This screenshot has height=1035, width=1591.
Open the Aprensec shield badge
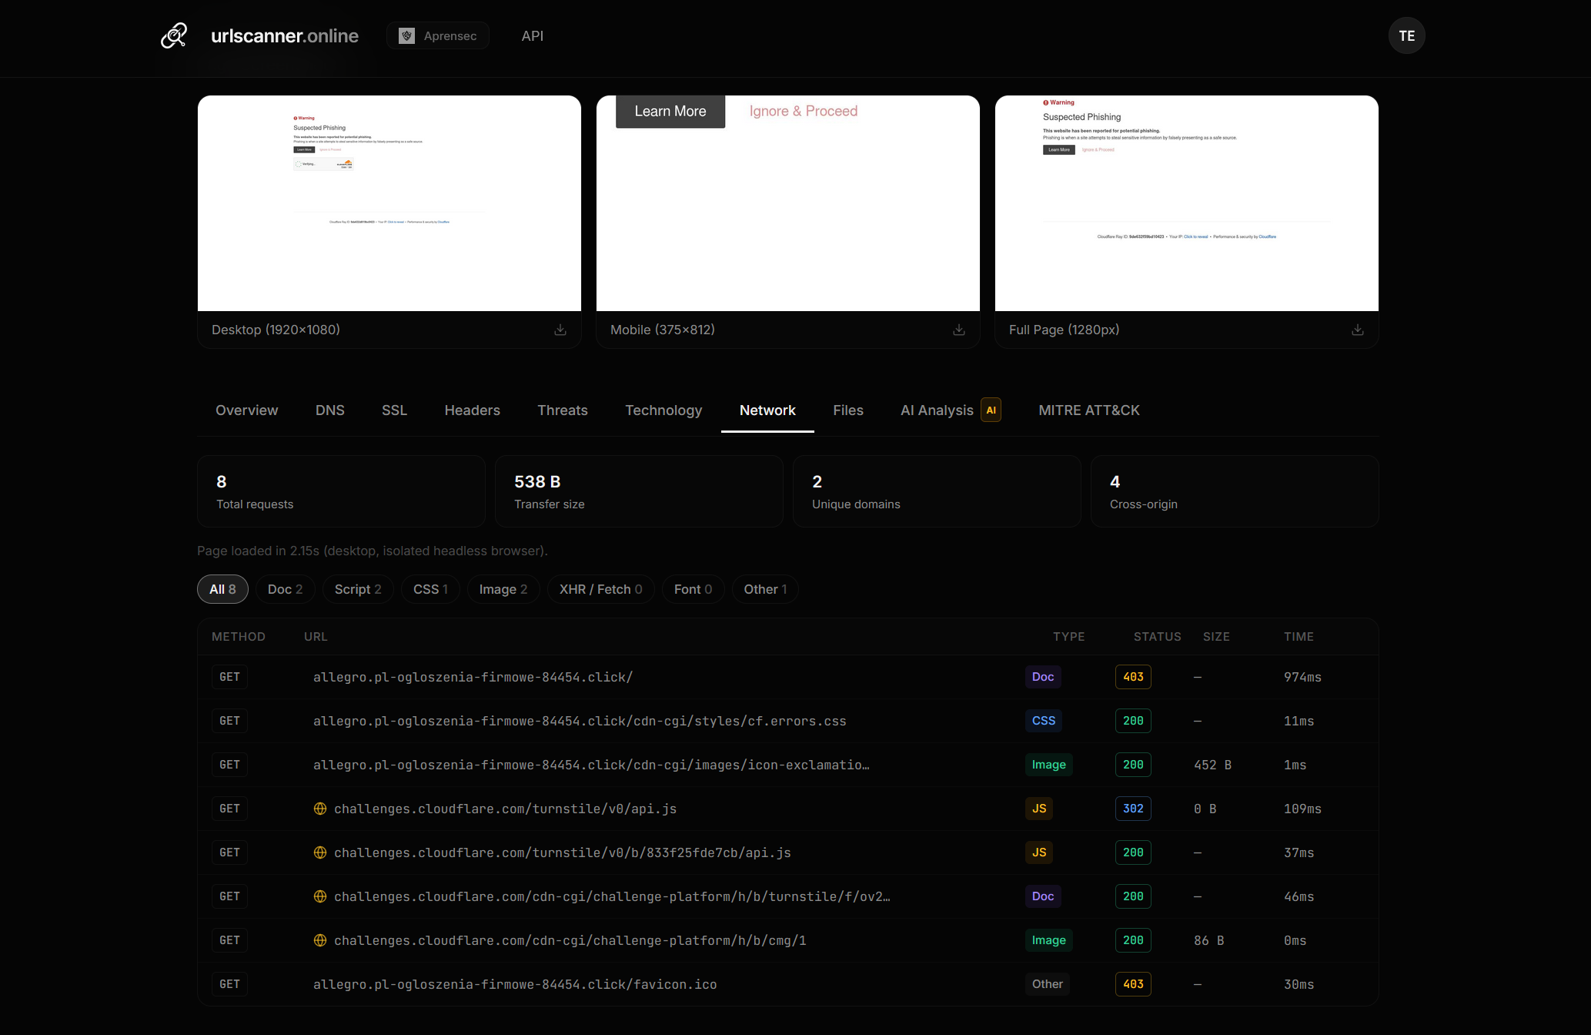point(437,35)
